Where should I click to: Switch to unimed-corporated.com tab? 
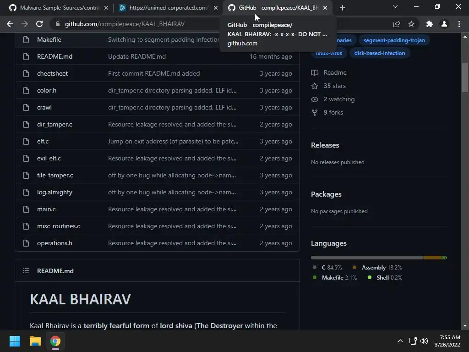tap(169, 8)
